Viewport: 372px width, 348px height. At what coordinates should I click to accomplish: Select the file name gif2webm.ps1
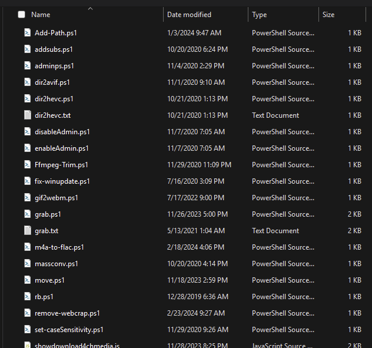(x=57, y=198)
